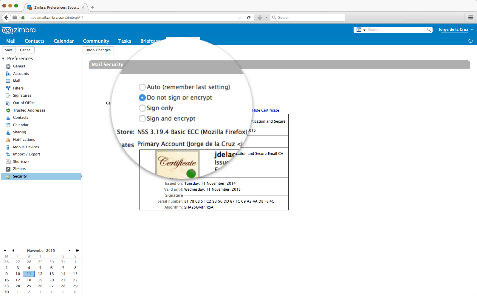Reload page with browser refresh icon

249,18
